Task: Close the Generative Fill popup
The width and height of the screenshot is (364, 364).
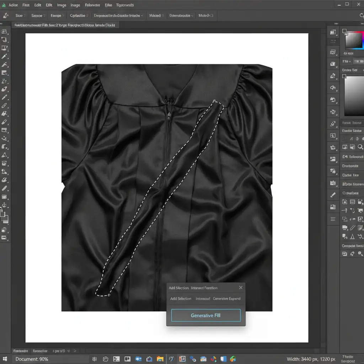Action: point(241,288)
